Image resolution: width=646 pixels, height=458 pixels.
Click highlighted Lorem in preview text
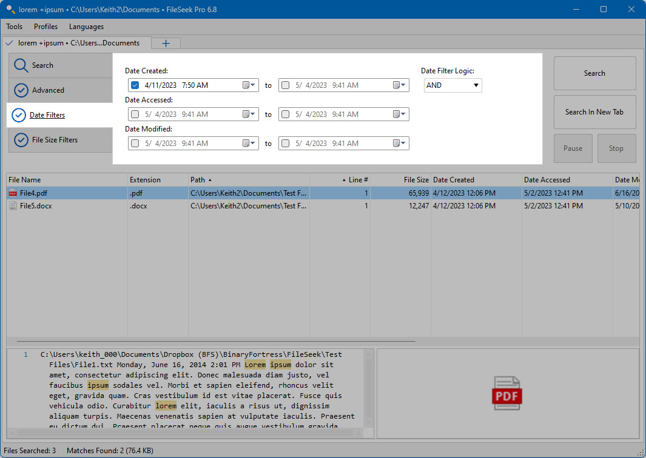[x=255, y=365]
